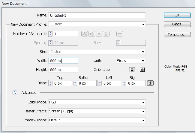Click the Right bleed stepper arrows
This screenshot has height=133, width=195.
[124, 83]
